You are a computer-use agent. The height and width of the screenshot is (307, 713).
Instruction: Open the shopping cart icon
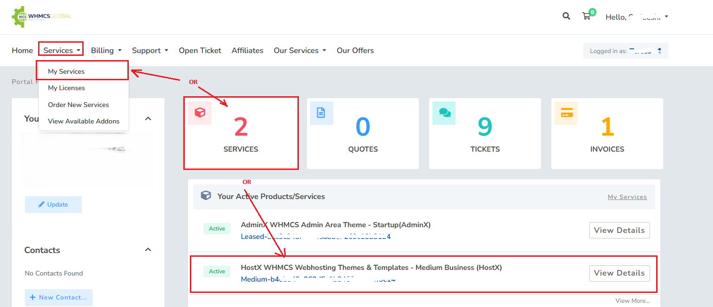tap(586, 16)
